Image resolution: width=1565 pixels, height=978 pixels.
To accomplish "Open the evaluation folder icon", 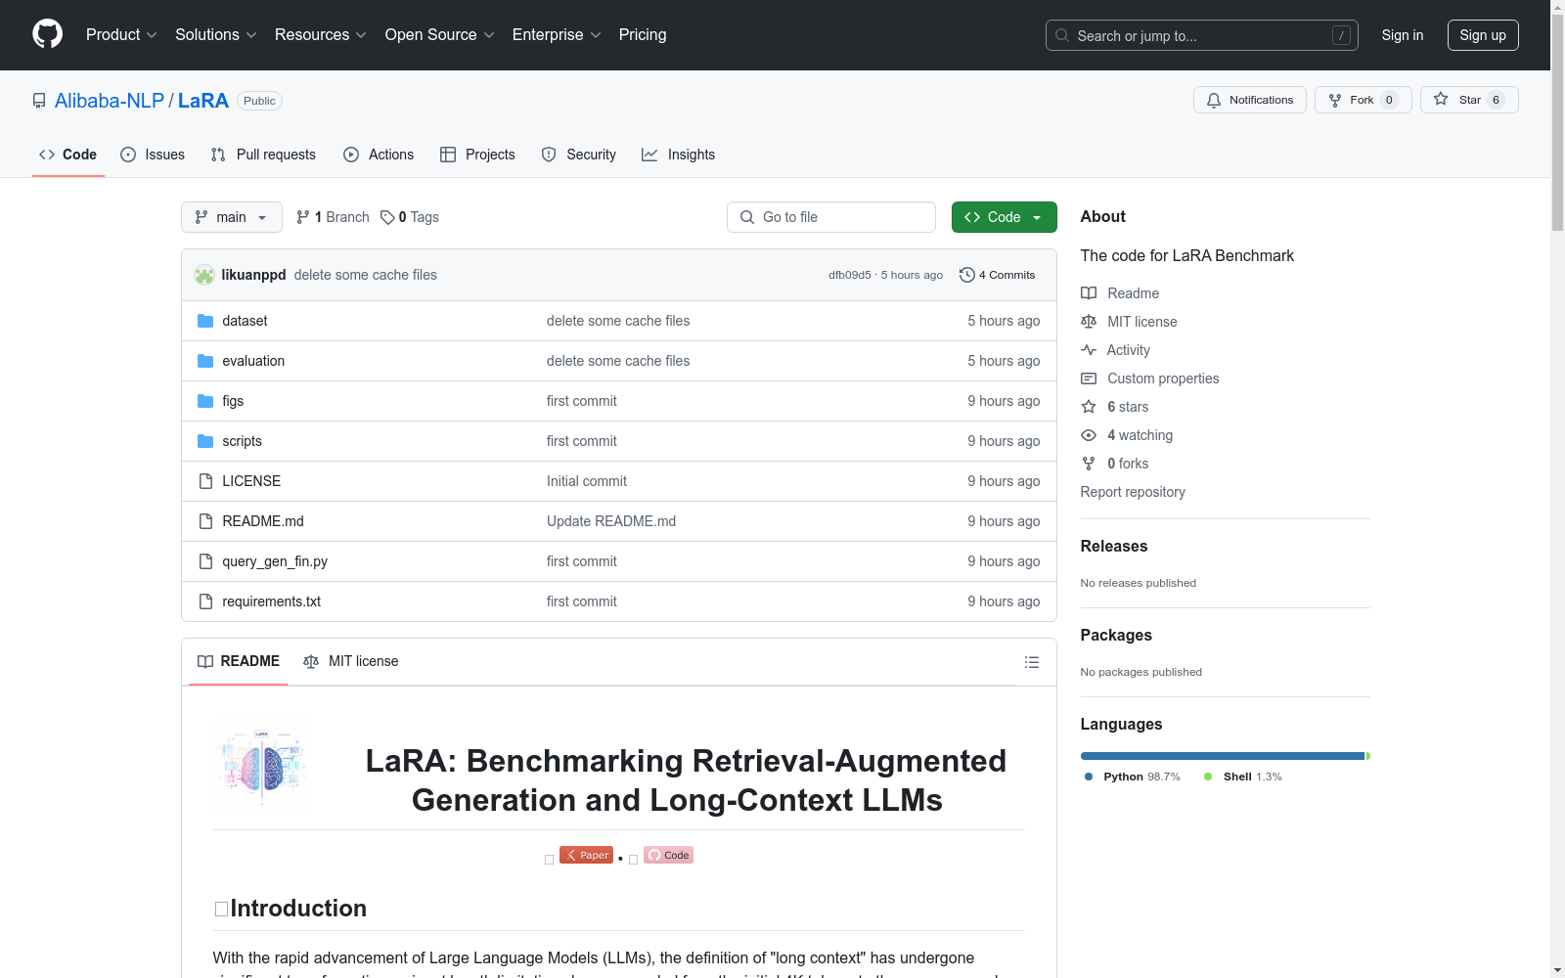I will (205, 361).
